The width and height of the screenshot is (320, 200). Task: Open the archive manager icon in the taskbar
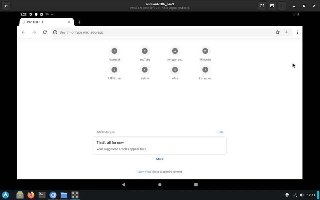pyautogui.click(x=20, y=195)
